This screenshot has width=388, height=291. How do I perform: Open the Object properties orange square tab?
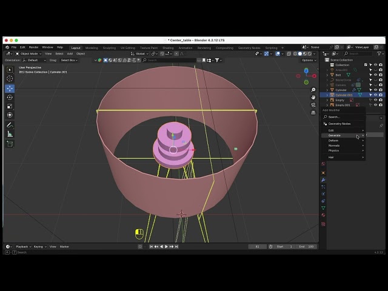click(x=323, y=173)
